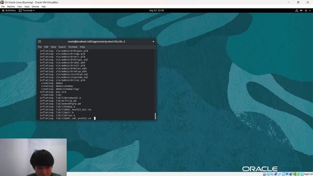Restore down the VirtualBox window
The height and width of the screenshot is (176, 313).
point(298,2)
